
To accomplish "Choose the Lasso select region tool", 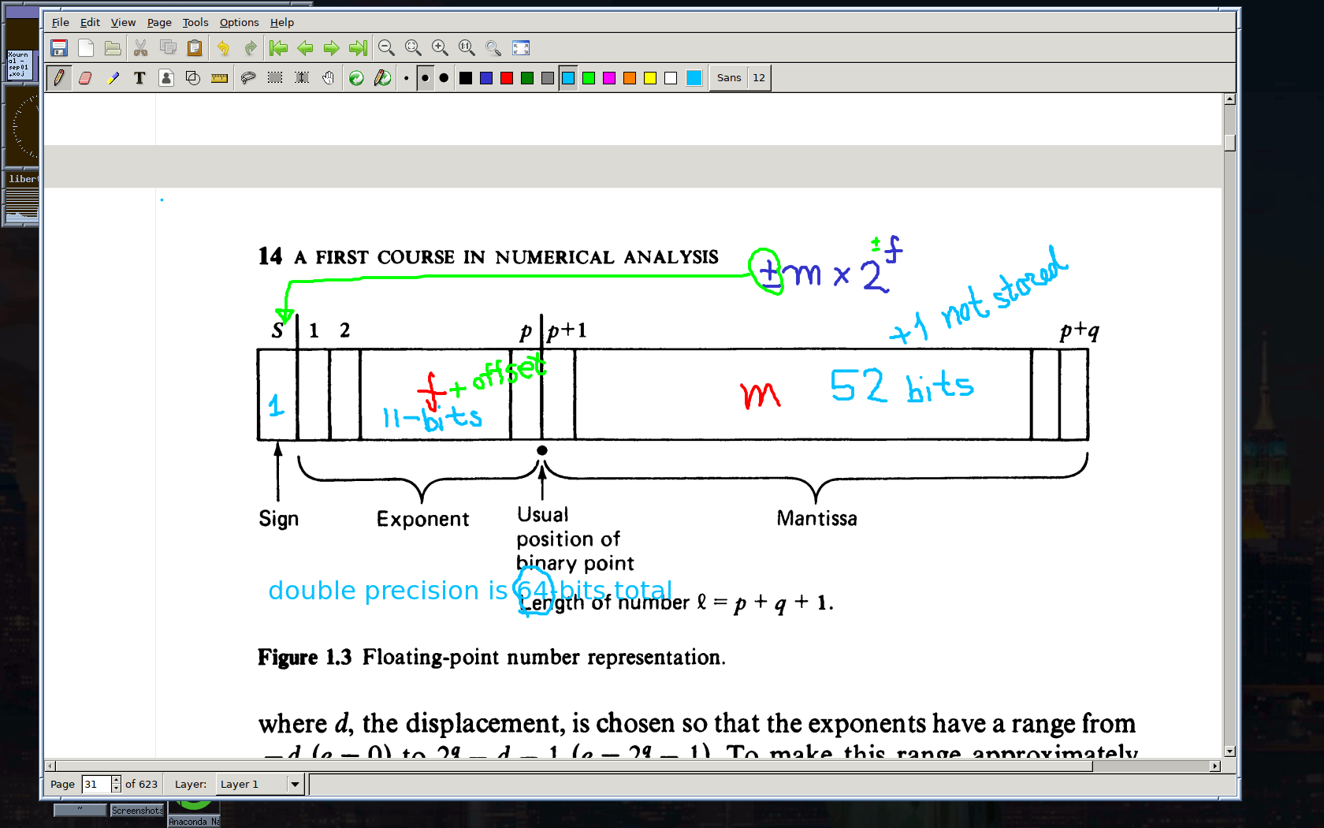I will pos(248,78).
